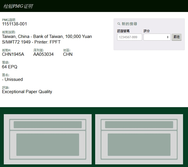
Task: Open the 評分 grade dropdown
Action: click(157, 37)
